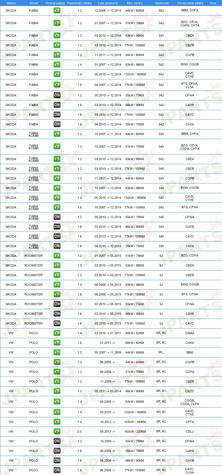
Task: Select the CGGB, CDDA, CLPA engine codes
Action: pyautogui.click(x=190, y=402)
